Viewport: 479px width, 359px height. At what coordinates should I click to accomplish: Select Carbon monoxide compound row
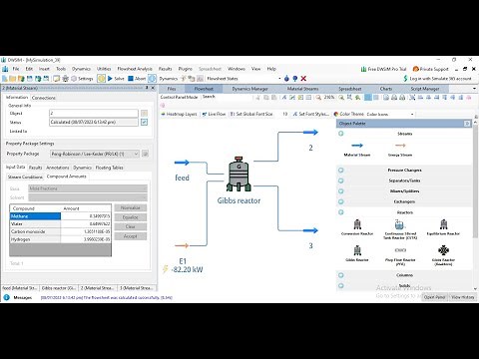(x=60, y=231)
